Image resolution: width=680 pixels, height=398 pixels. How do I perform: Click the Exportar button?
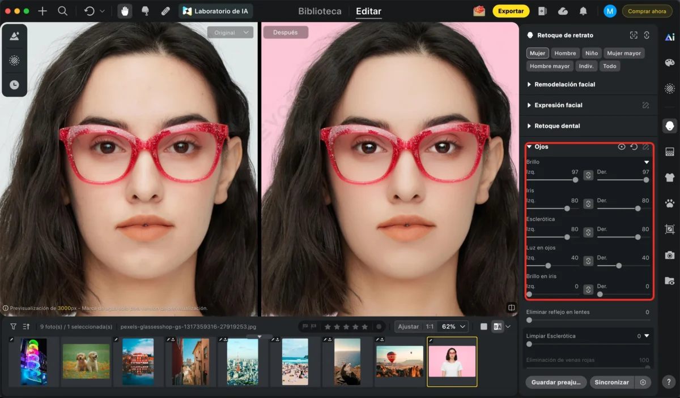(511, 11)
